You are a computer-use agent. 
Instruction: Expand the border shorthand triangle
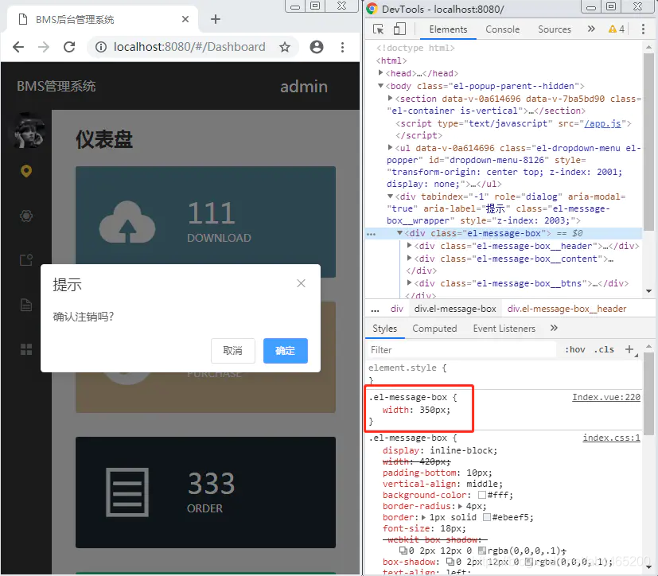coord(423,517)
